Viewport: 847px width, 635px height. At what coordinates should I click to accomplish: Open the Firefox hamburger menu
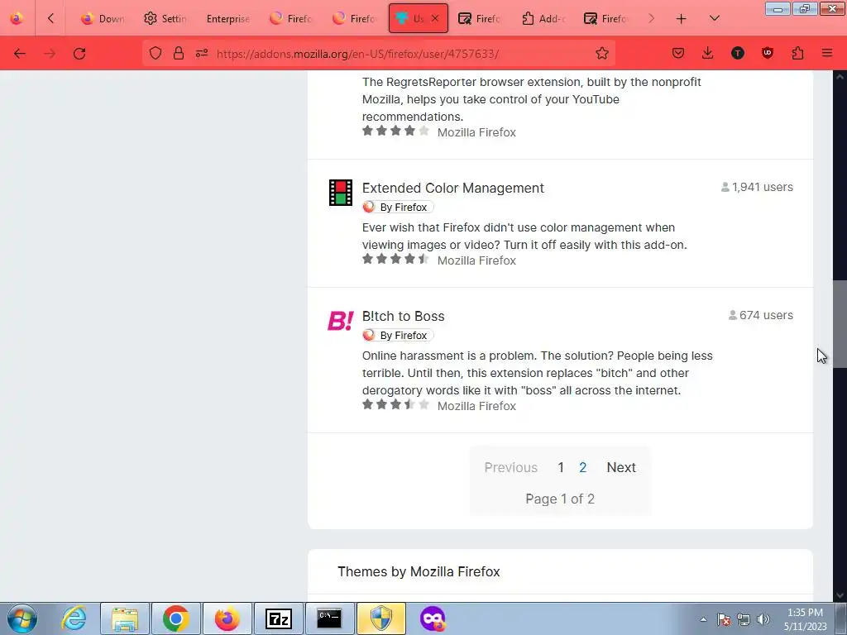pyautogui.click(x=827, y=53)
